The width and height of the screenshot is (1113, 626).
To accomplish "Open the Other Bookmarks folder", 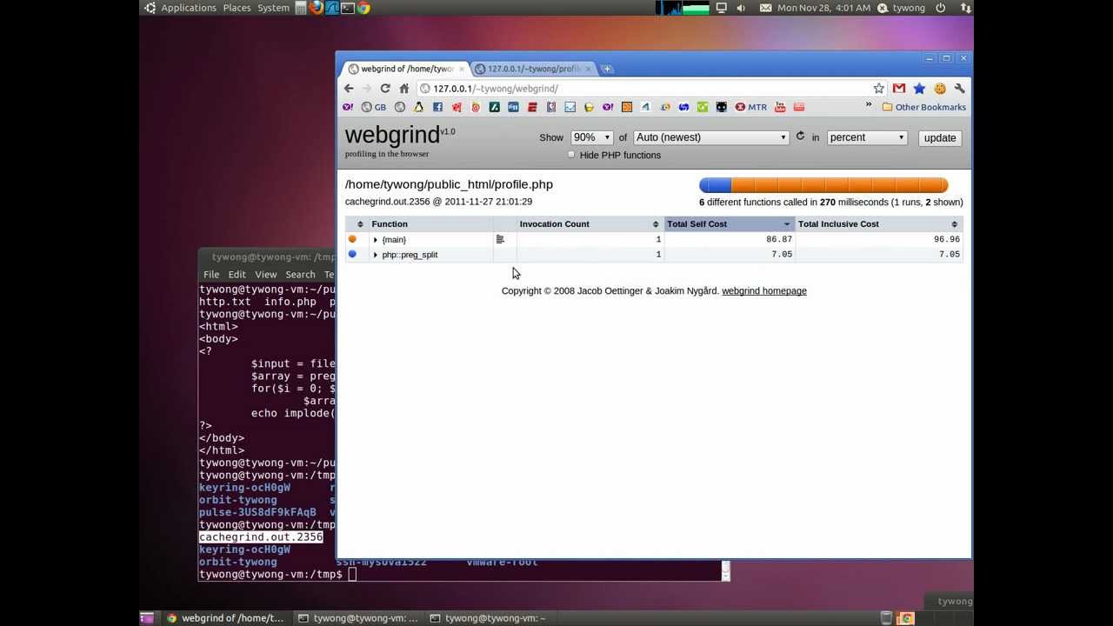I will pos(923,107).
